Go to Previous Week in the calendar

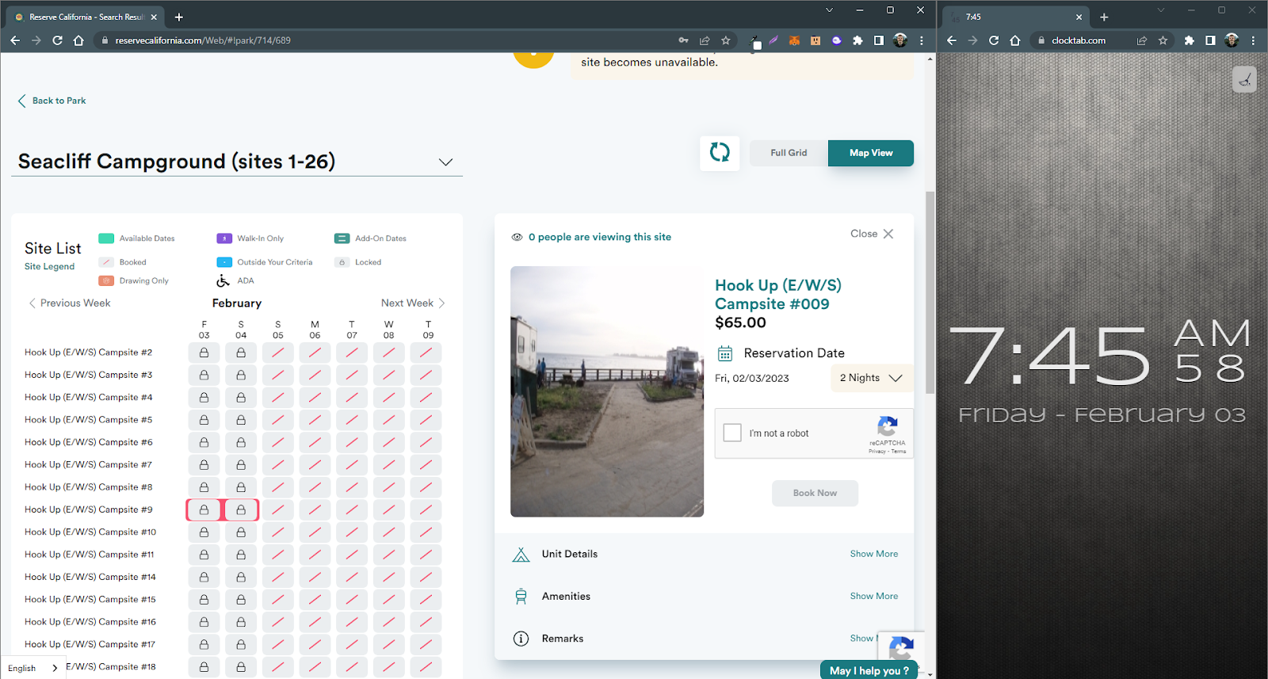(70, 303)
